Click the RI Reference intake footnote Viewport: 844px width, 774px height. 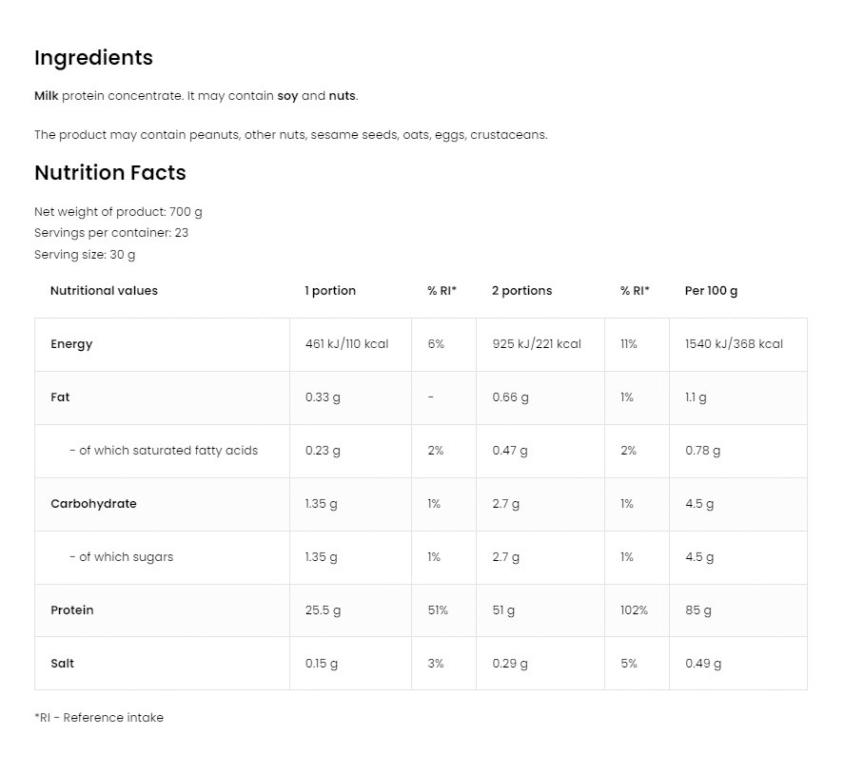click(x=99, y=718)
